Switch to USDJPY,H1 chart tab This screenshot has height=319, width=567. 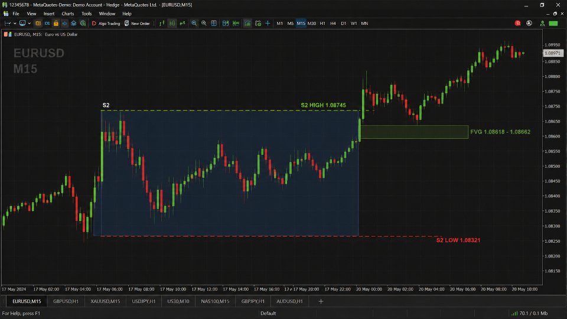[144, 301]
